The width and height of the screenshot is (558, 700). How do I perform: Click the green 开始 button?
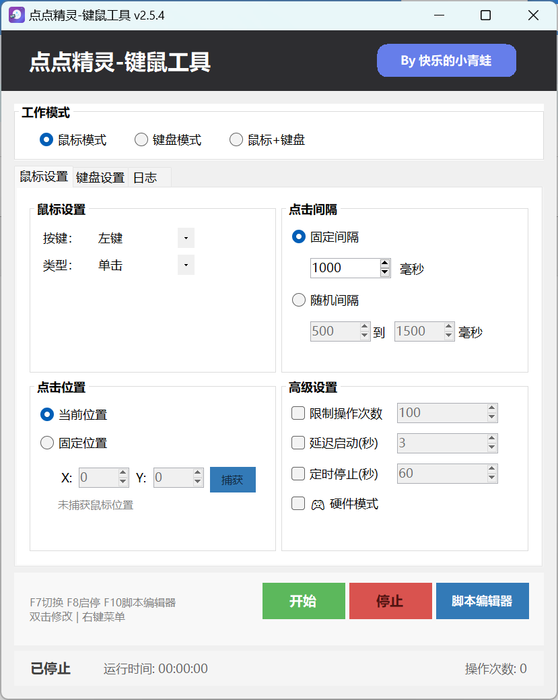tap(304, 601)
